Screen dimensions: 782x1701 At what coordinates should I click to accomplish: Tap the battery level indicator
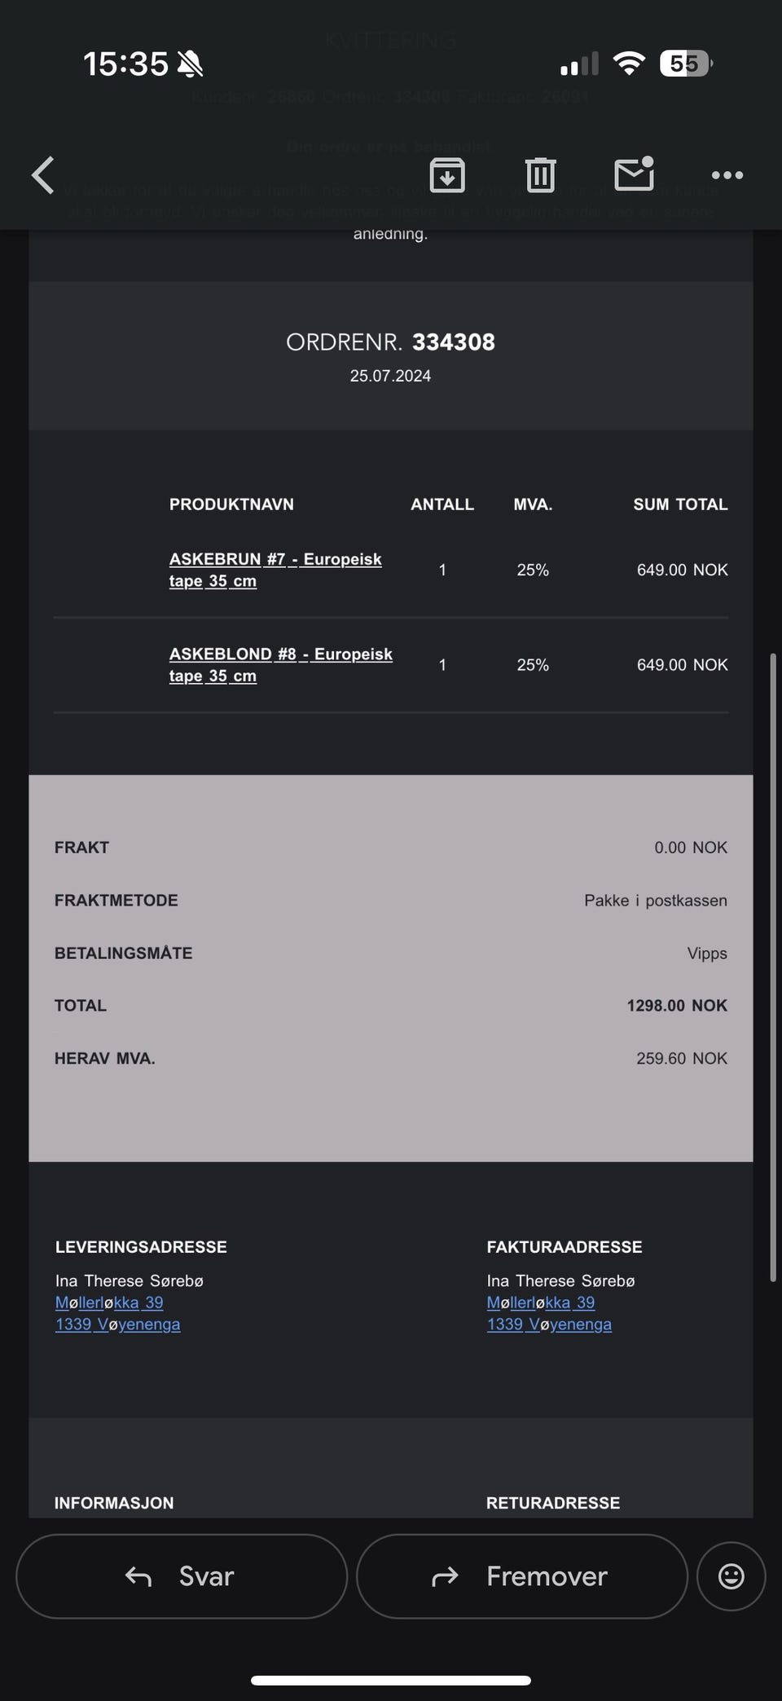point(685,64)
